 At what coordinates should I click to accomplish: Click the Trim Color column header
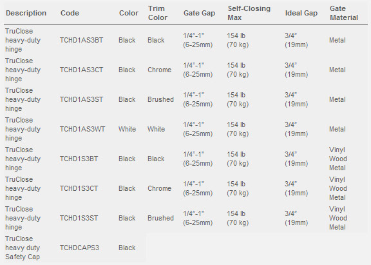(x=158, y=13)
